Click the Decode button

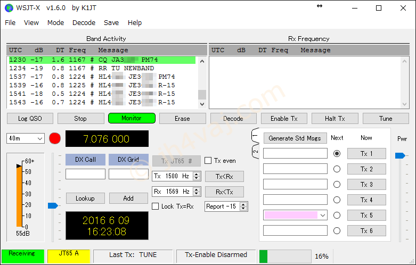[233, 119]
